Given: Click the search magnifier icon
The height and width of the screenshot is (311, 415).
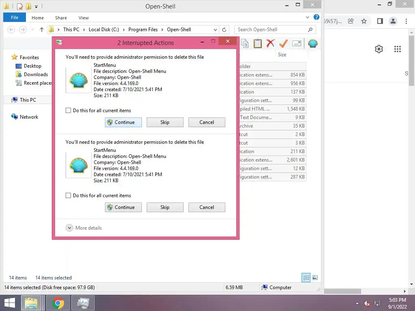Looking at the screenshot, I should click(x=310, y=30).
